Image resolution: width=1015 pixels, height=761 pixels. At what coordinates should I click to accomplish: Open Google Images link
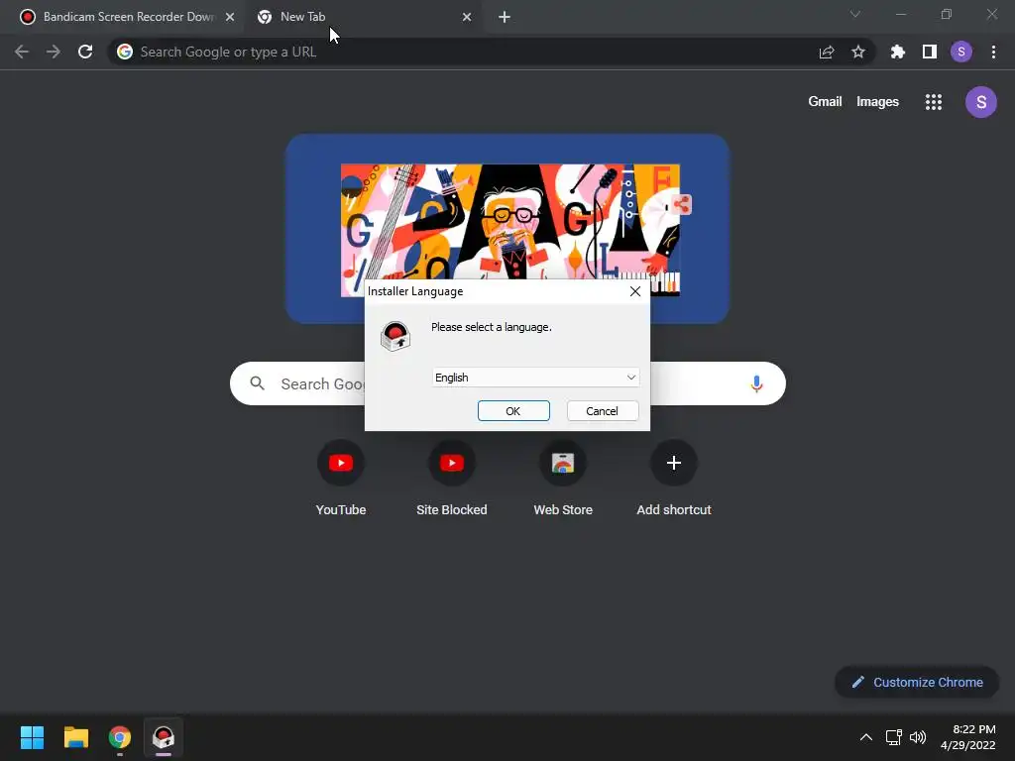coord(877,102)
